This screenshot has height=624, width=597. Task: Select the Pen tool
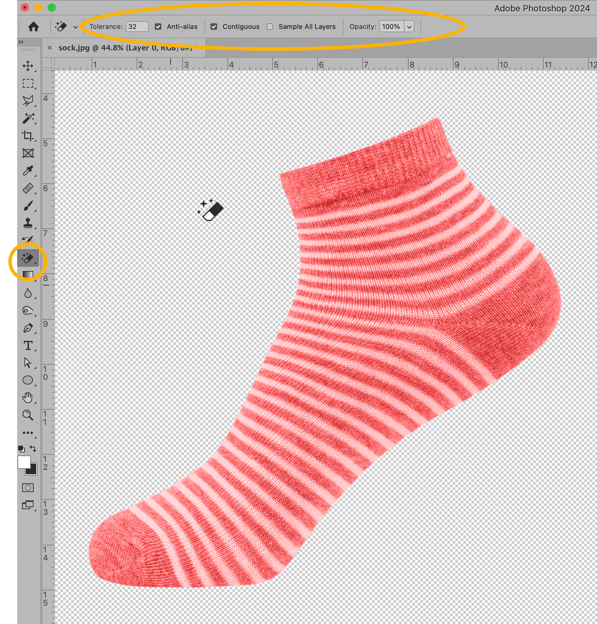coord(28,328)
